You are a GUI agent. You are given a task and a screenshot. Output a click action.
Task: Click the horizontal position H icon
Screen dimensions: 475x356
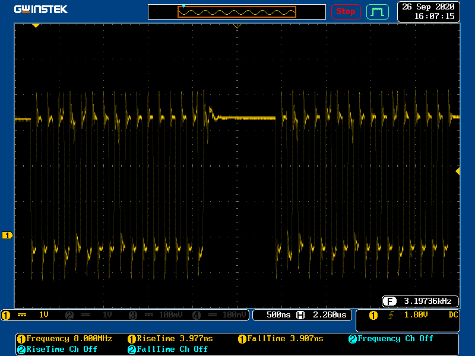tap(300, 315)
